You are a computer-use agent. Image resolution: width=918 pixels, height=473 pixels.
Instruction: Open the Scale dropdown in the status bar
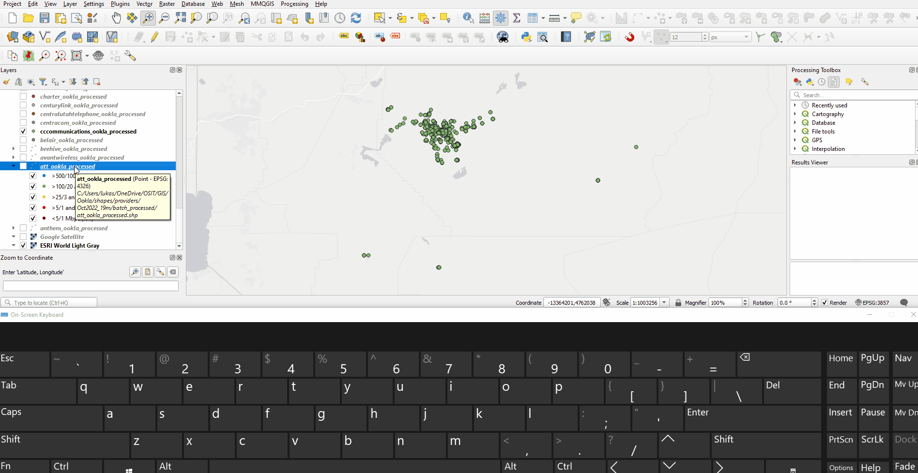(x=664, y=302)
